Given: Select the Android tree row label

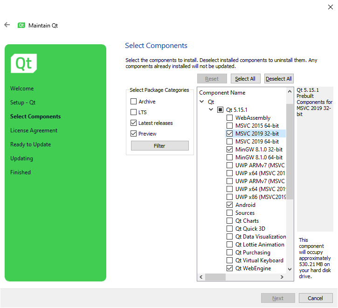Looking at the screenshot, I should point(245,205).
